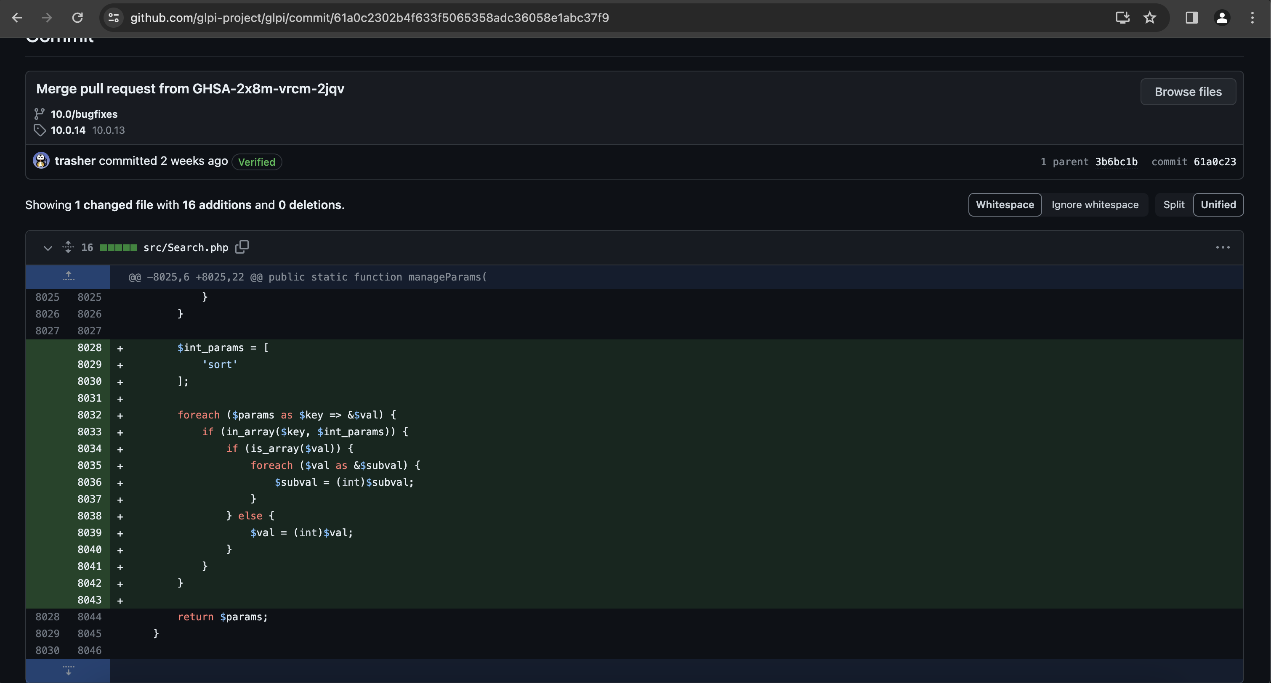Click line number 8036 in the diff
Image resolution: width=1271 pixels, height=683 pixels.
[x=89, y=482]
